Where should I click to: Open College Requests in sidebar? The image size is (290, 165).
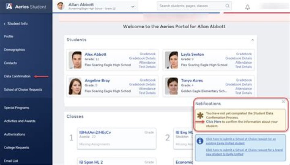click(x=17, y=148)
